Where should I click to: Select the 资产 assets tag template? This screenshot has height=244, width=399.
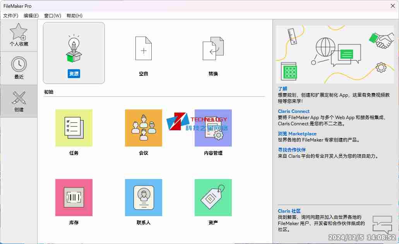point(213,197)
